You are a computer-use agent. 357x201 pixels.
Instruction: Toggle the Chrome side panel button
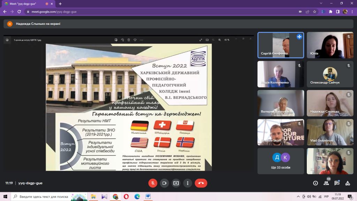click(337, 12)
